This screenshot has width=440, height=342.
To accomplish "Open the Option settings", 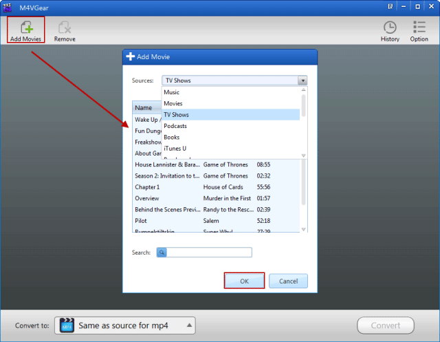I will coord(419,31).
